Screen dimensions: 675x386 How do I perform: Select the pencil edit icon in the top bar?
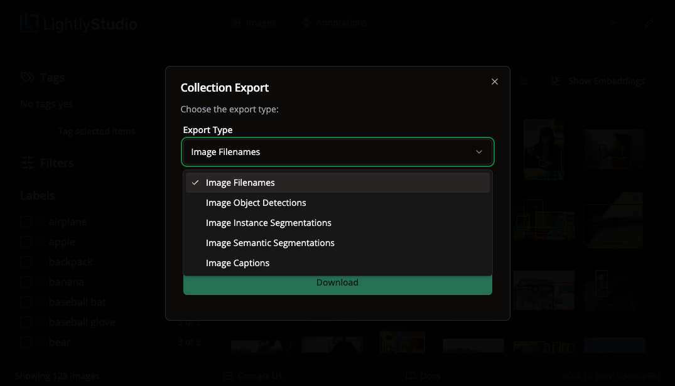[x=649, y=22]
